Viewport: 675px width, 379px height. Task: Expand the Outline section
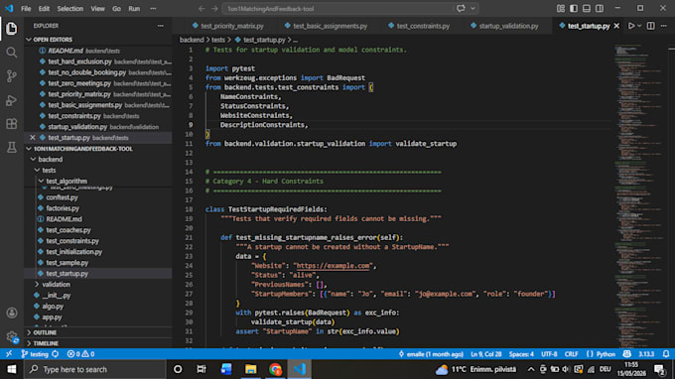click(29, 332)
